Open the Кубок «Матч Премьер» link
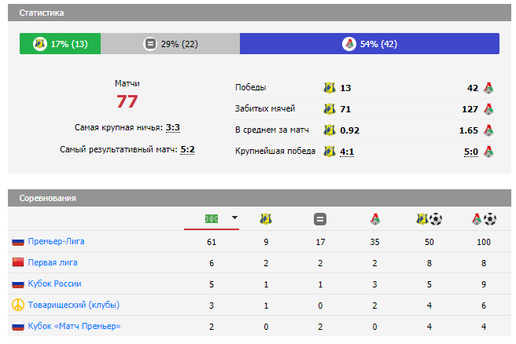516x344 pixels. point(74,326)
